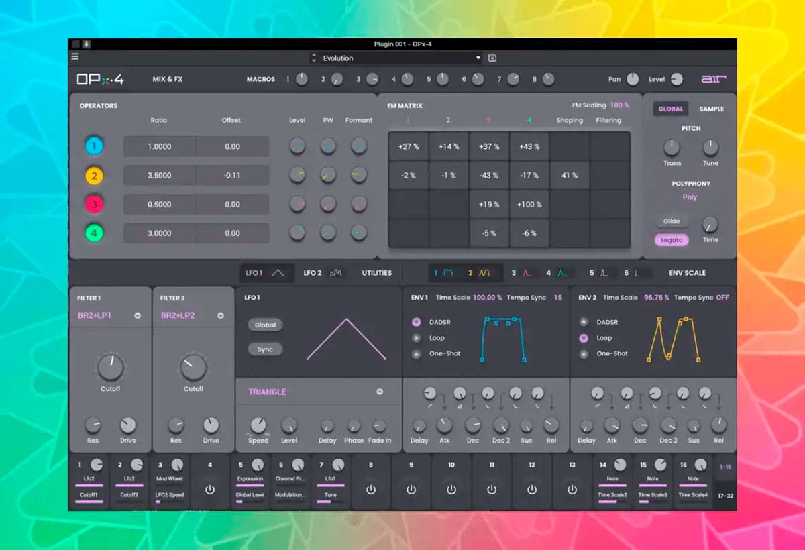The width and height of the screenshot is (805, 550).
Task: Click the AIR brand logo
Action: [714, 79]
